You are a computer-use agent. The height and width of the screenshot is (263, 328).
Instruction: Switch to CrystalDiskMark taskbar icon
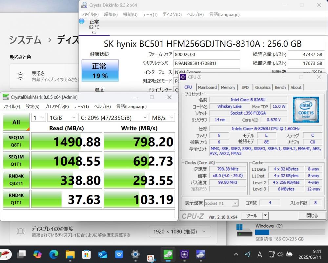pos(168,254)
